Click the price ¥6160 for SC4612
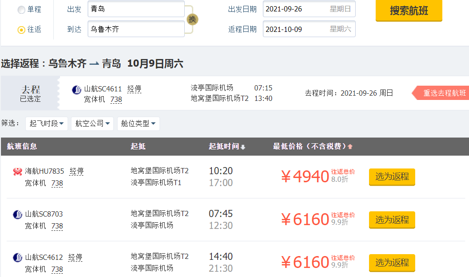 pyautogui.click(x=305, y=262)
